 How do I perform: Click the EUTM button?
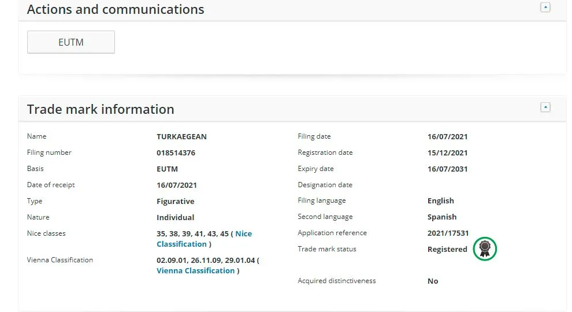pyautogui.click(x=70, y=42)
